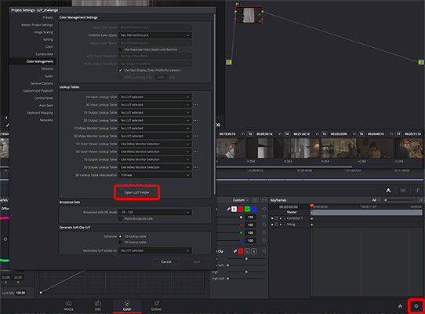
Task: Reset the YRGB channel curves
Action: pos(264,209)
